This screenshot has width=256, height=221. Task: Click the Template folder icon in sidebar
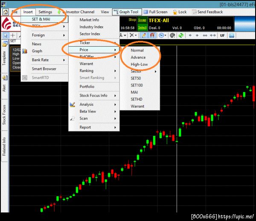[x=5, y=44]
